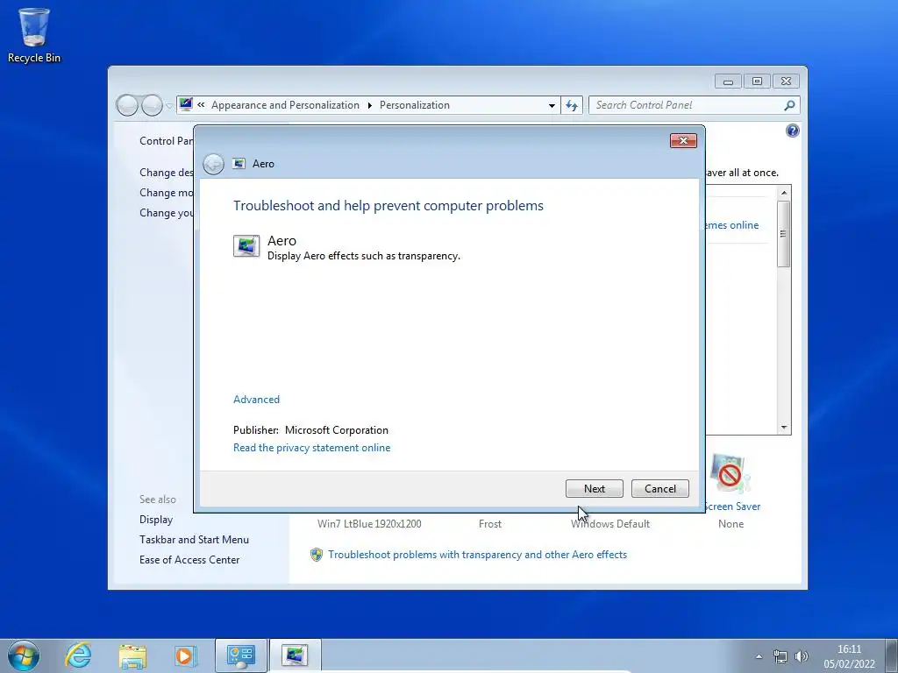Viewport: 898px width, 673px height.
Task: Click into the Search Control Panel field
Action: coord(687,105)
